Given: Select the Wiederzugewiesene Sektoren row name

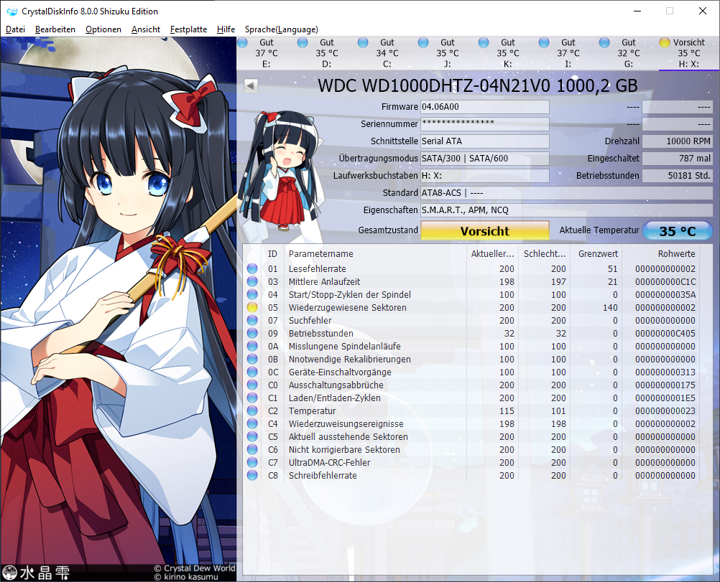Looking at the screenshot, I should pyautogui.click(x=348, y=308).
